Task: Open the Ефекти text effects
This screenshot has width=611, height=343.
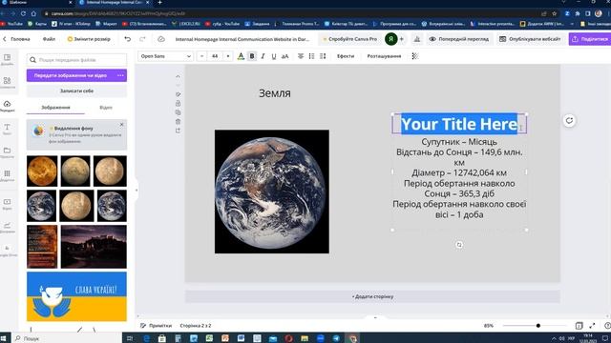Action: coord(346,56)
